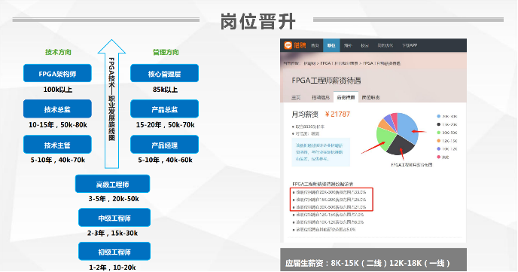Click the 100k以上 salary text

click(58, 90)
